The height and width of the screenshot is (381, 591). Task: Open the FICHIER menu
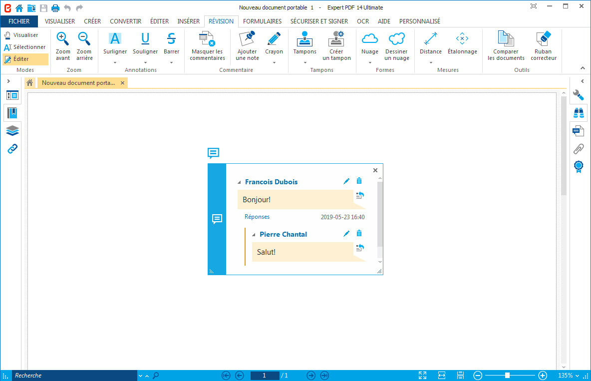[19, 21]
